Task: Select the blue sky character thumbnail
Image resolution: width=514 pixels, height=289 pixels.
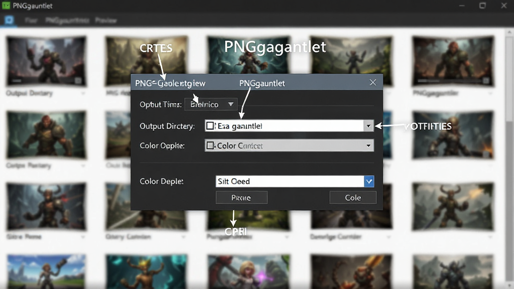Action: point(46,271)
